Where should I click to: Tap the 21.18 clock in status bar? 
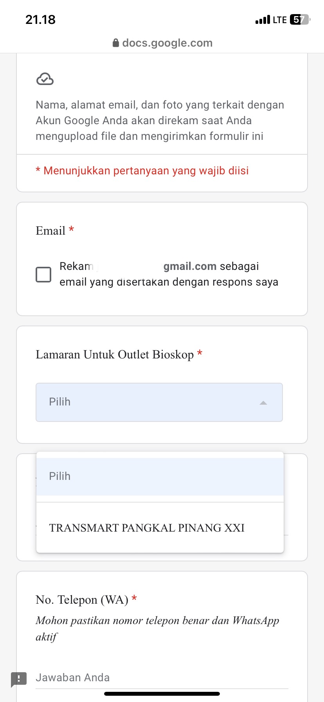click(x=41, y=20)
